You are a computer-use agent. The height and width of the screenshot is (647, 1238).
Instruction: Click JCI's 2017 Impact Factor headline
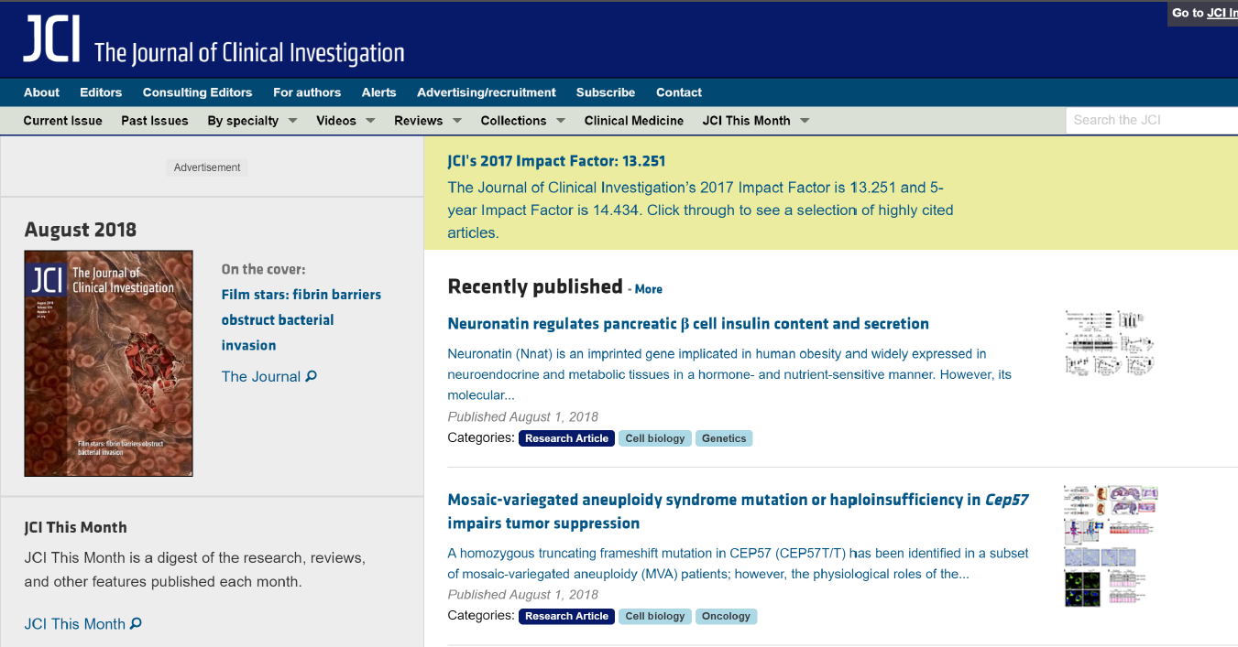tap(556, 161)
